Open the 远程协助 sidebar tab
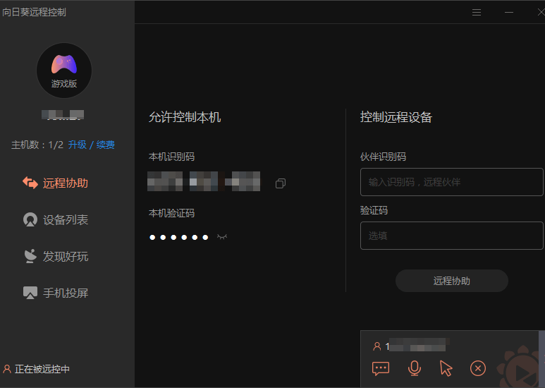The image size is (545, 388). [x=55, y=183]
